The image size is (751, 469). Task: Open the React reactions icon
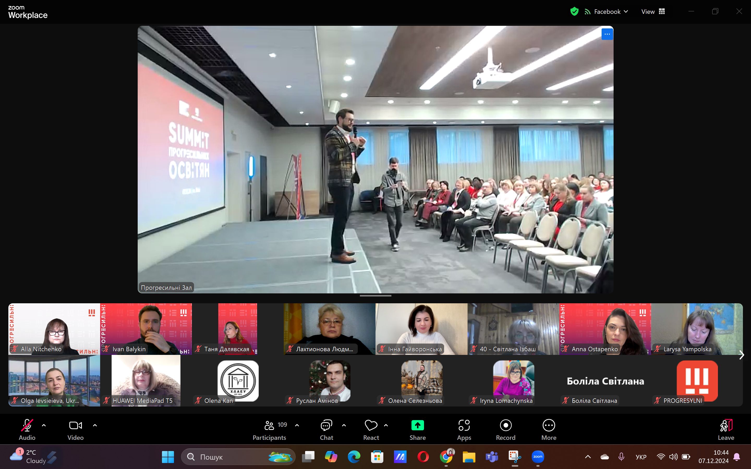pos(371,430)
